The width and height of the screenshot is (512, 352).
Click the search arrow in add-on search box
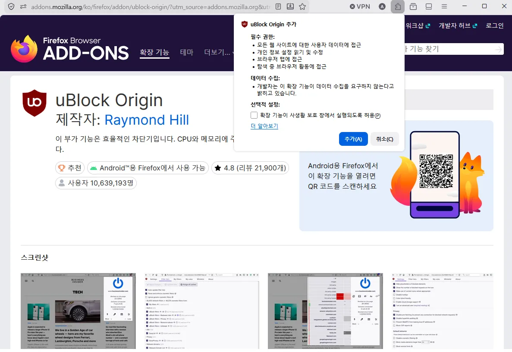click(498, 49)
